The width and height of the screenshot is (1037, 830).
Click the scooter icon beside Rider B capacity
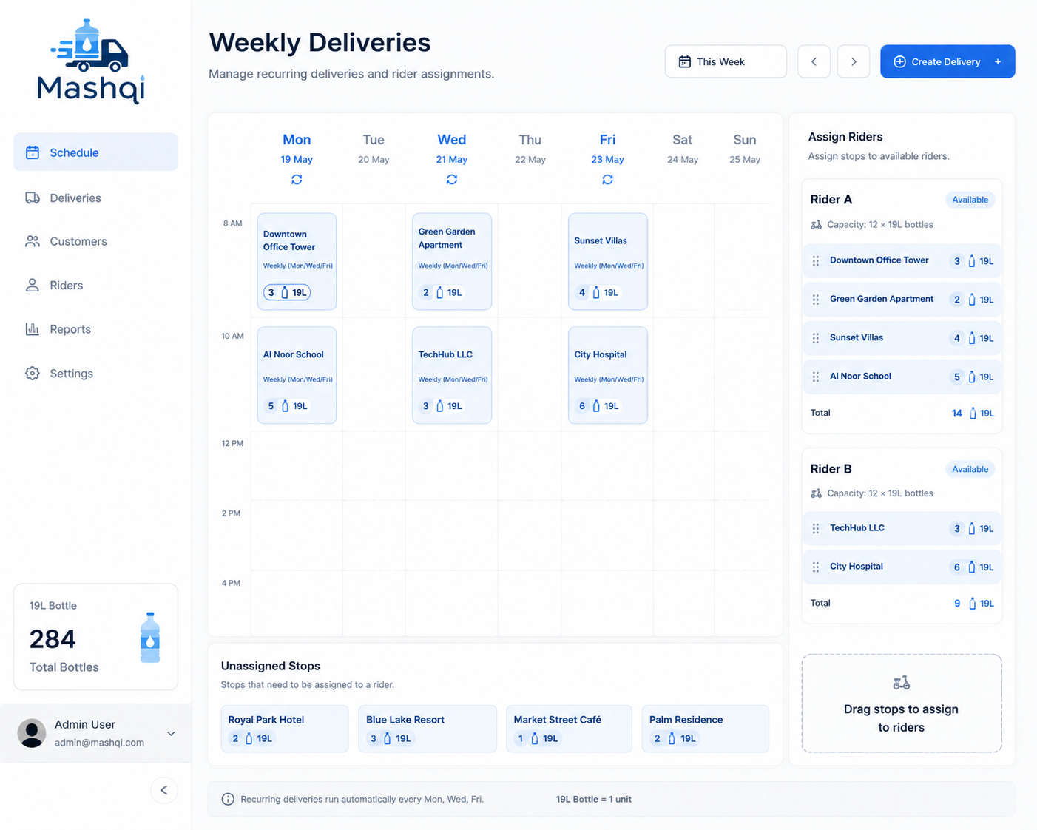[x=816, y=493]
